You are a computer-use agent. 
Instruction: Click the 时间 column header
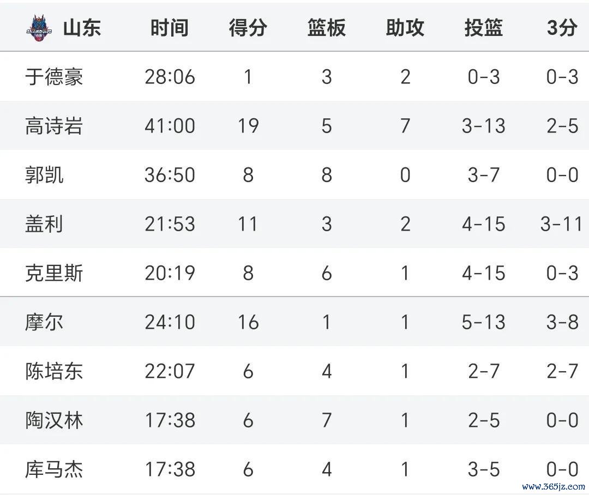(170, 28)
